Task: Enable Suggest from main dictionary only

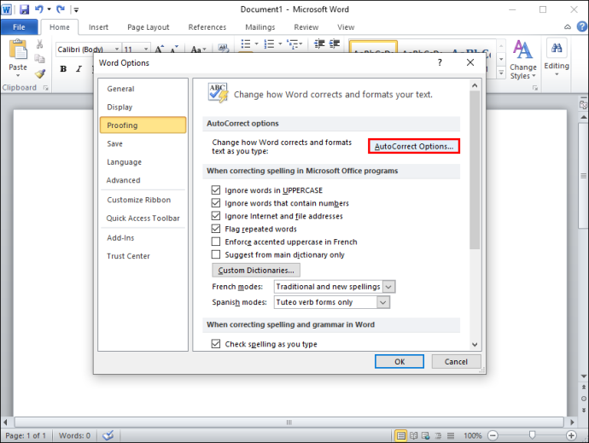Action: point(216,254)
